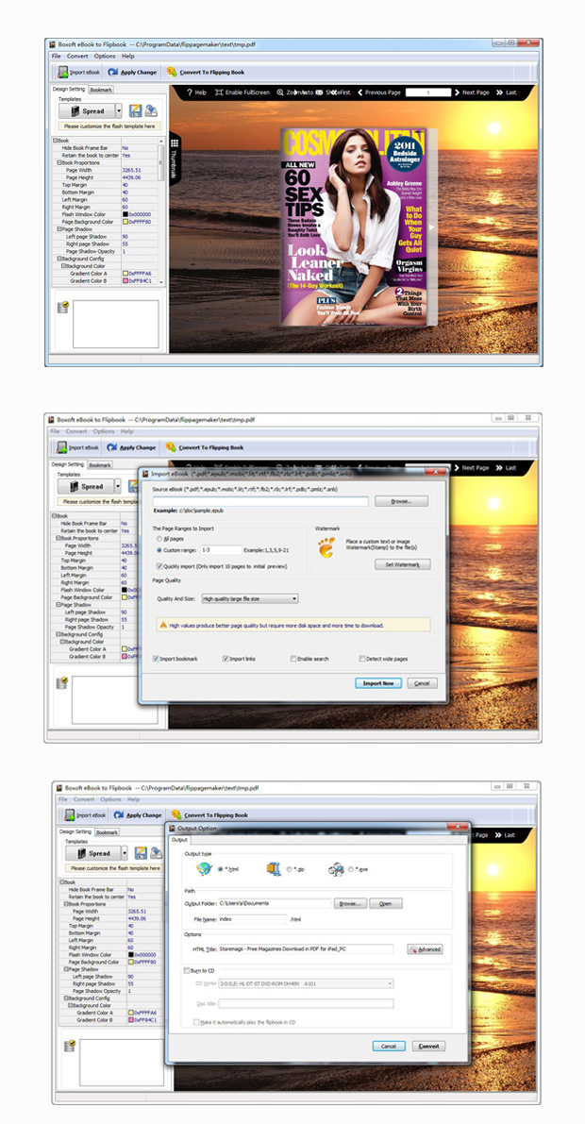This screenshot has width=585, height=1124.
Task: Open Advanced options in Output Option dialog
Action: point(426,949)
